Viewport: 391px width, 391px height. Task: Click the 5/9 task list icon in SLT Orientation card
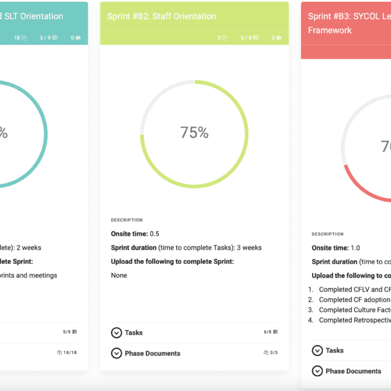pos(74,331)
